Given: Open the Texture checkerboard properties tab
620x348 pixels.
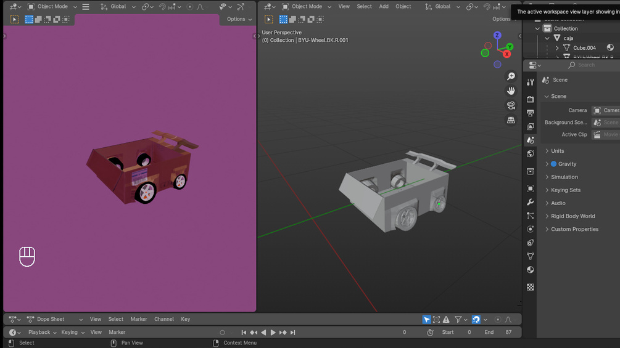Looking at the screenshot, I should 531,287.
